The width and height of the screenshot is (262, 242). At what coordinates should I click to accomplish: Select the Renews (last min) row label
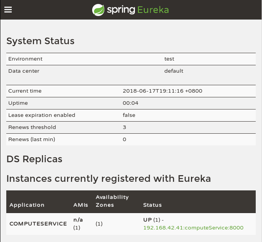(x=32, y=140)
